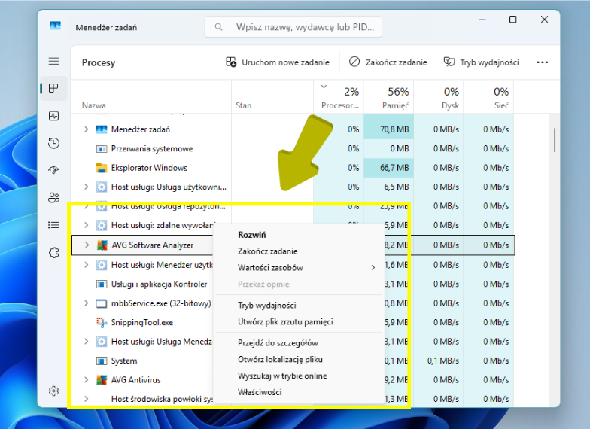Open the Performance sidebar icon
This screenshot has width=590, height=429.
53,116
